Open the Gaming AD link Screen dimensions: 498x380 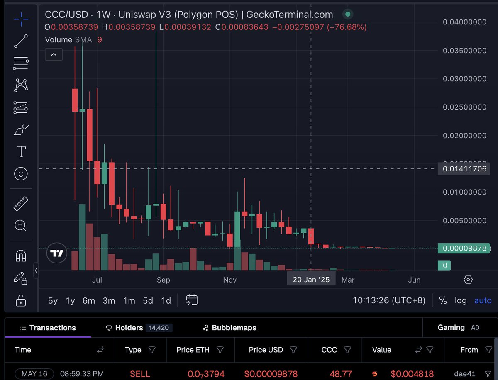click(459, 327)
